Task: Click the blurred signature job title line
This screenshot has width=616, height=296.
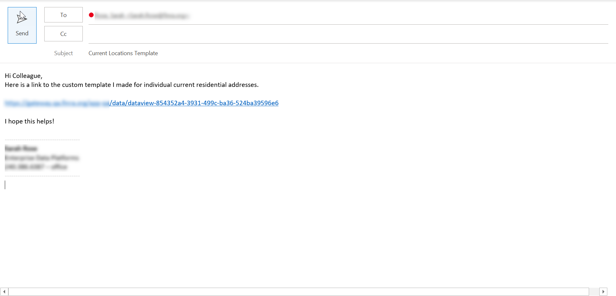Action: click(42, 158)
